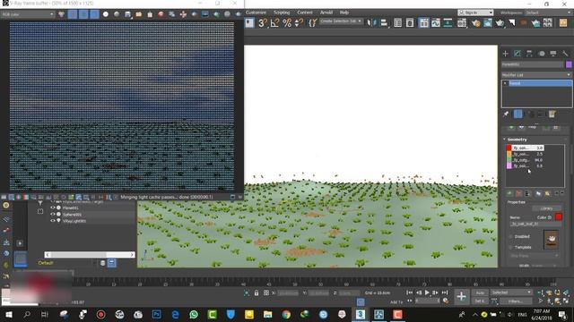Select the Template radio option
This screenshot has height=322, width=574.
coord(510,247)
